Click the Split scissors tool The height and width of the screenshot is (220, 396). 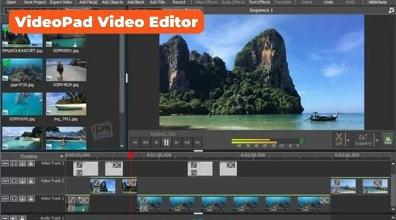(x=339, y=139)
